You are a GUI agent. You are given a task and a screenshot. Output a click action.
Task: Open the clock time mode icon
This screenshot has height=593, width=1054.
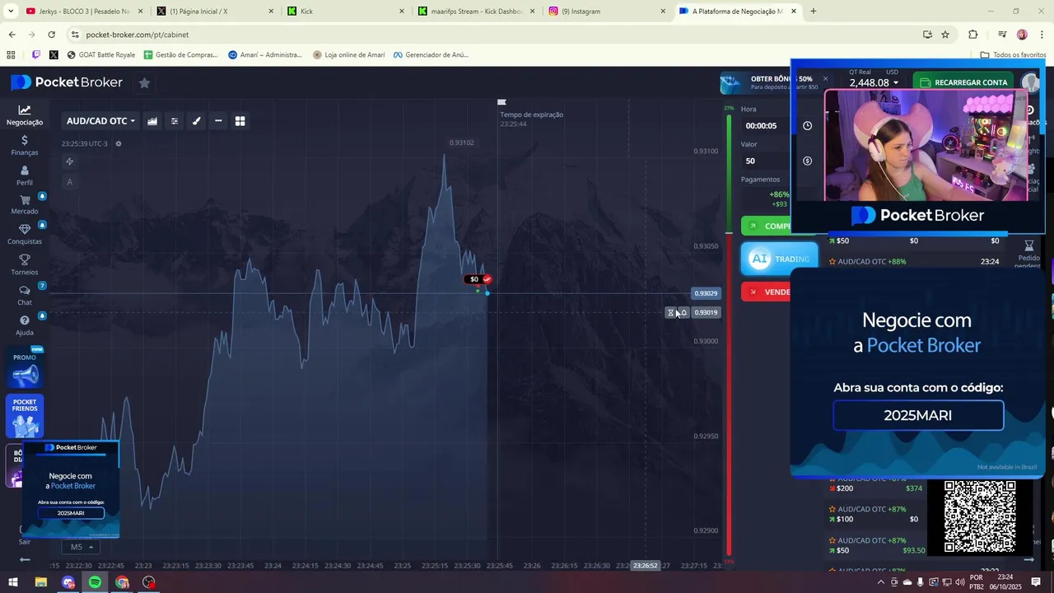point(807,126)
